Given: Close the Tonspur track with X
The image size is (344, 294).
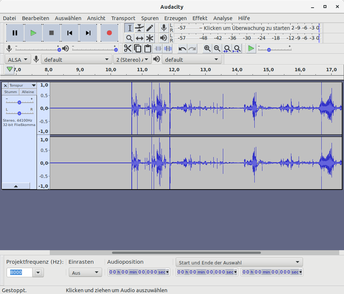Looking at the screenshot, I should click(x=5, y=85).
